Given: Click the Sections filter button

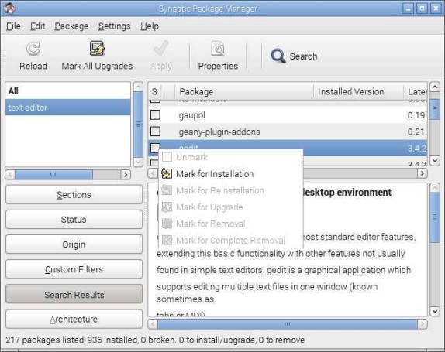Looking at the screenshot, I should (x=74, y=194).
